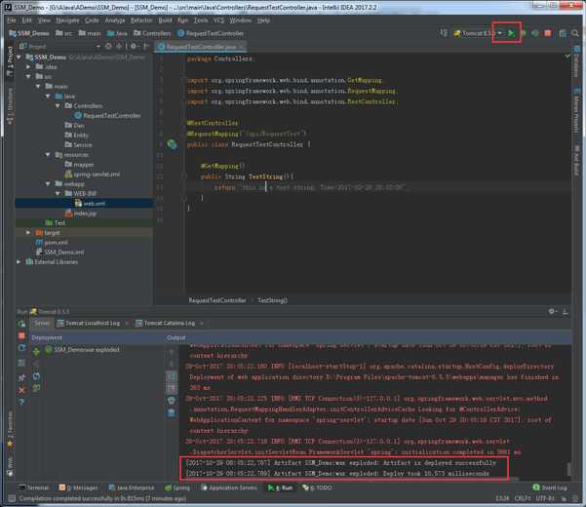Select spring-servlet.xml in the project tree
The image size is (586, 507).
pyautogui.click(x=93, y=175)
